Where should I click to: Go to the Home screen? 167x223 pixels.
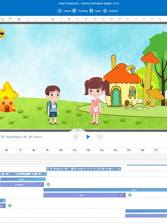point(64,11)
